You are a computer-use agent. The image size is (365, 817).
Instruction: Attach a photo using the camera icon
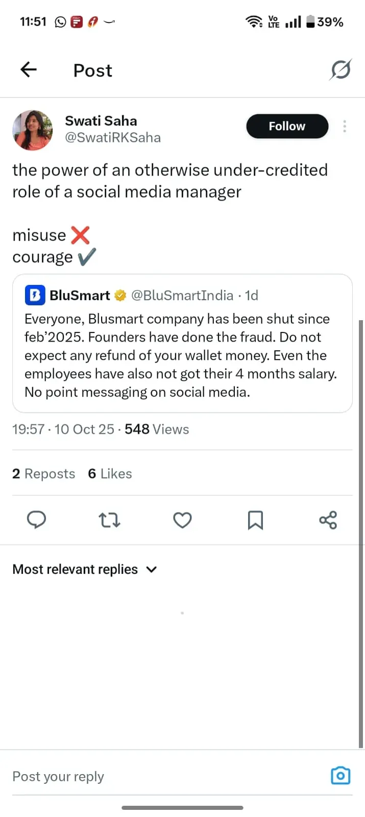click(340, 775)
